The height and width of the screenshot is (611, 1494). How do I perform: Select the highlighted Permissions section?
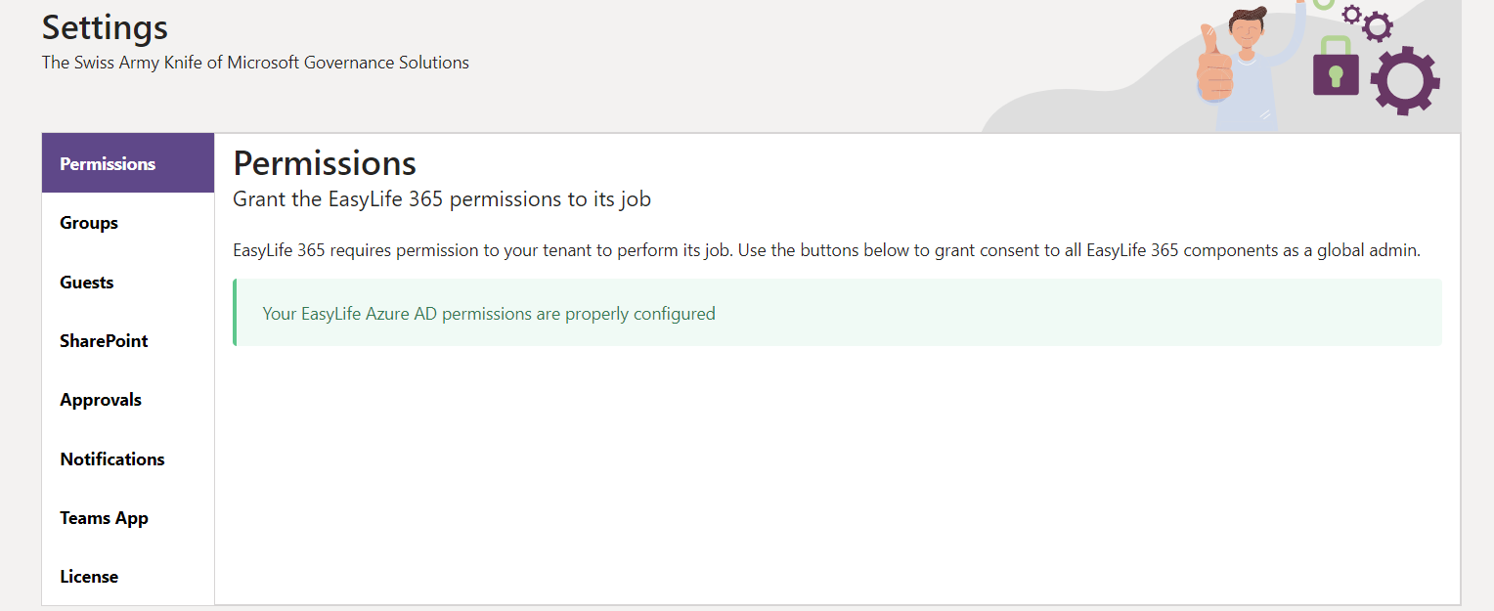pyautogui.click(x=108, y=163)
